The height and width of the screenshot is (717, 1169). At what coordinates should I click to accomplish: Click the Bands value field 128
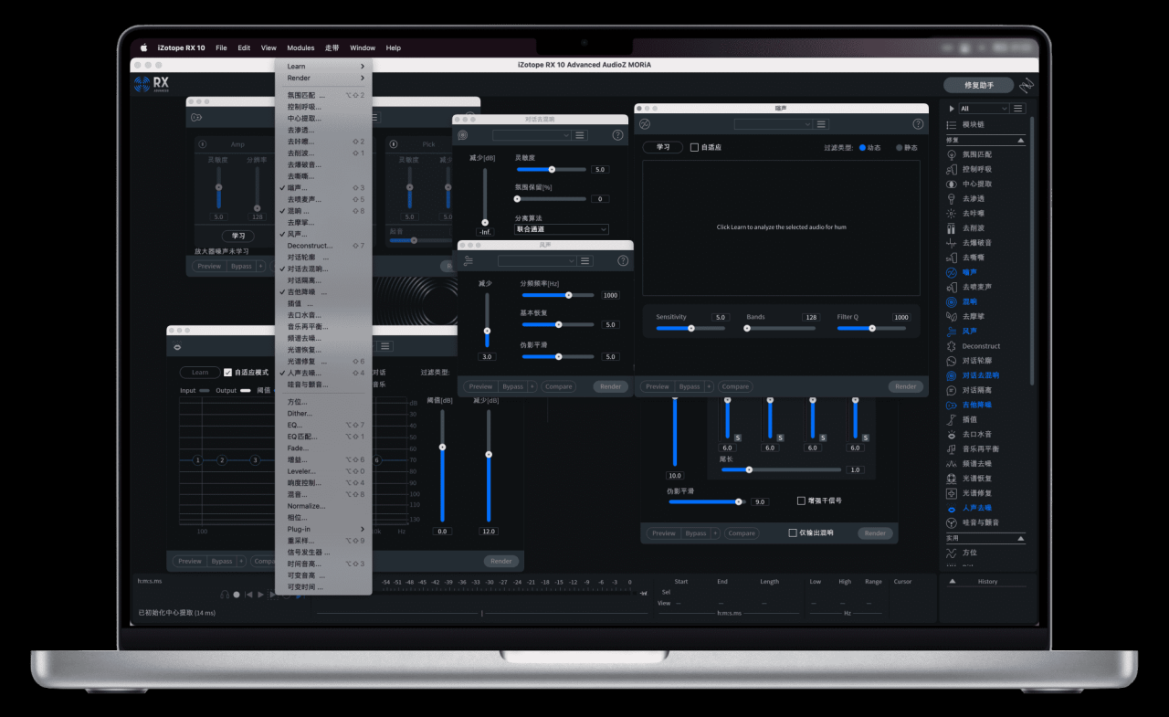810,317
